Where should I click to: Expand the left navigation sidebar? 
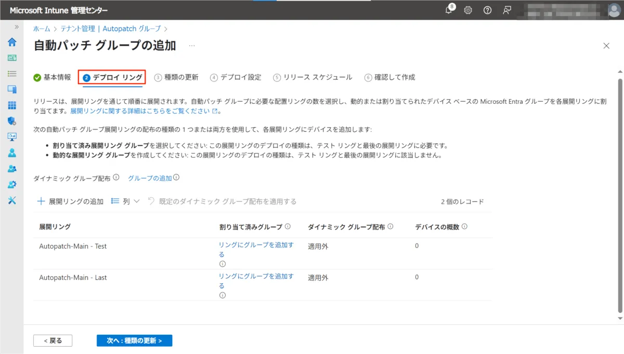pos(17,27)
